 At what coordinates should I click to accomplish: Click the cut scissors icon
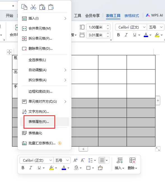point(33,7)
